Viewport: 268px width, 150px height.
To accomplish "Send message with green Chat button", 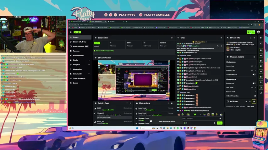I will point(220,123).
